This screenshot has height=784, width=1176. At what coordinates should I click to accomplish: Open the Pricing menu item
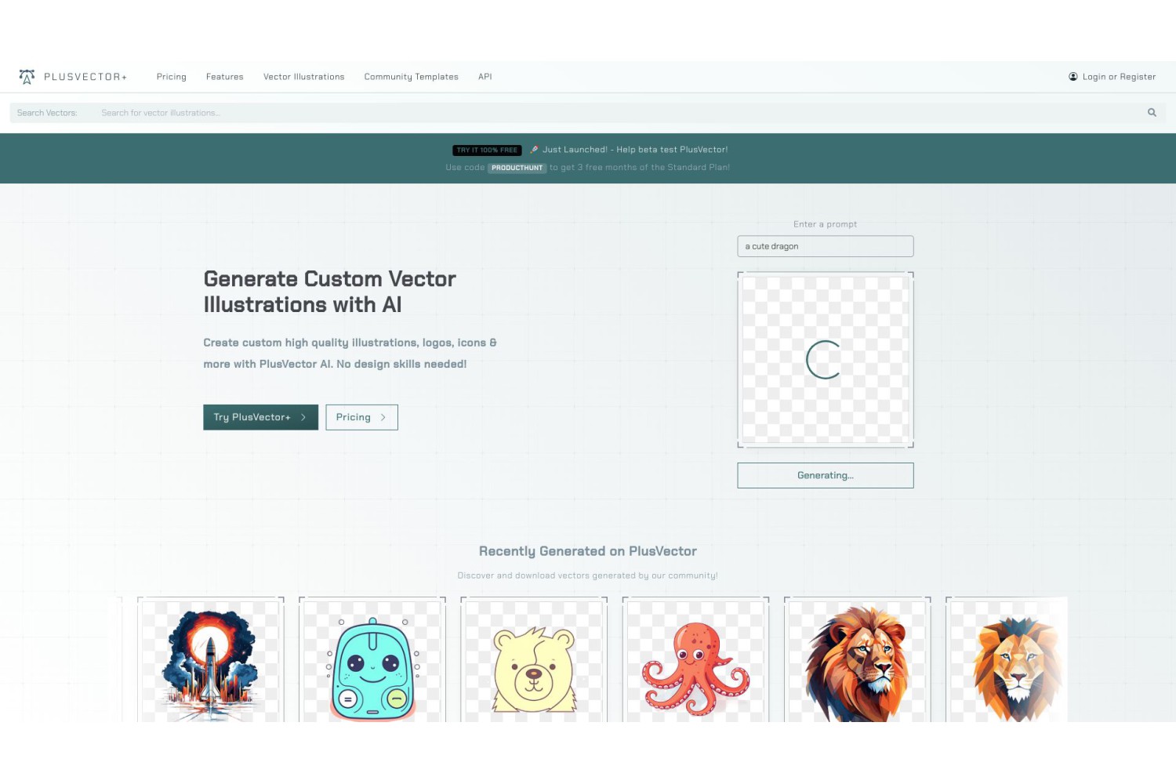(171, 77)
